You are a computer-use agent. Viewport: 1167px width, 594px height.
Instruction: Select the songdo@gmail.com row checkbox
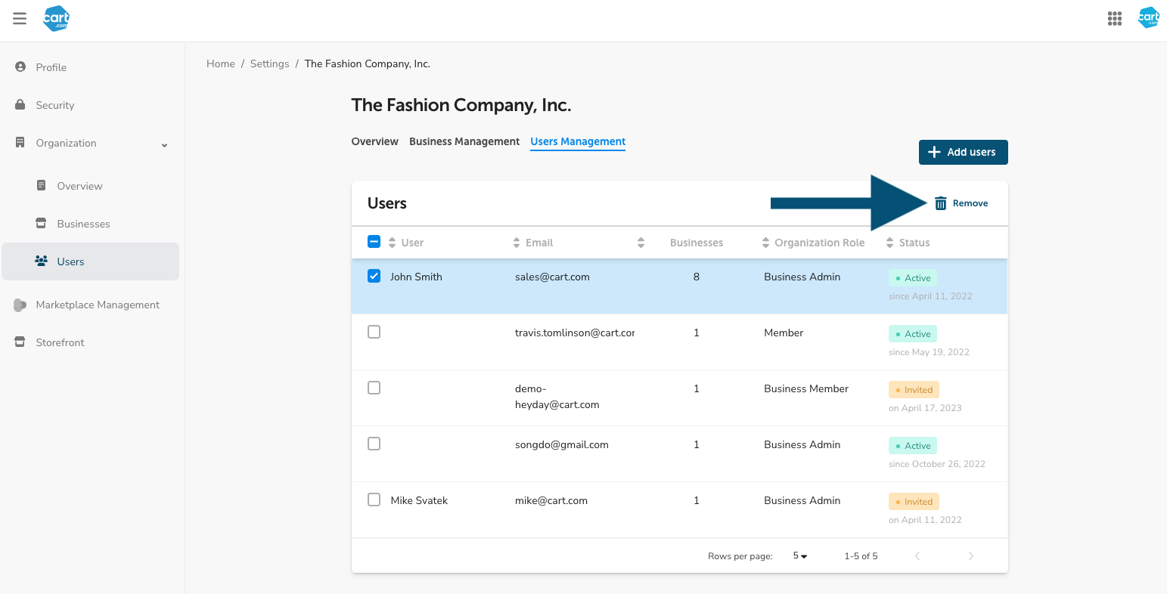(x=374, y=444)
